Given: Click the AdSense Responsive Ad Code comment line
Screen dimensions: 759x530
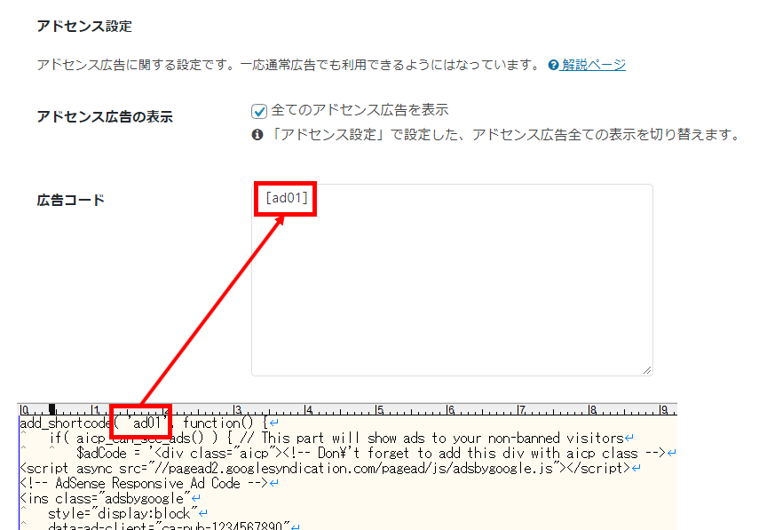Looking at the screenshot, I should coord(149,483).
